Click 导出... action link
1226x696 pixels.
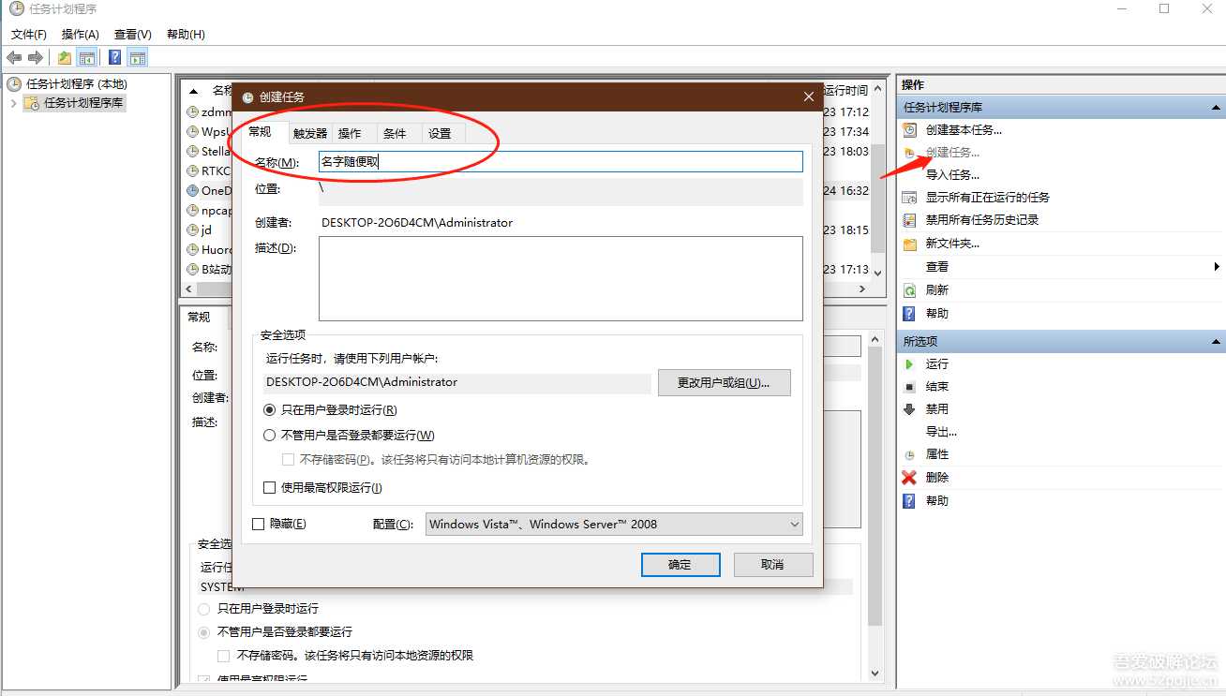pyautogui.click(x=941, y=432)
